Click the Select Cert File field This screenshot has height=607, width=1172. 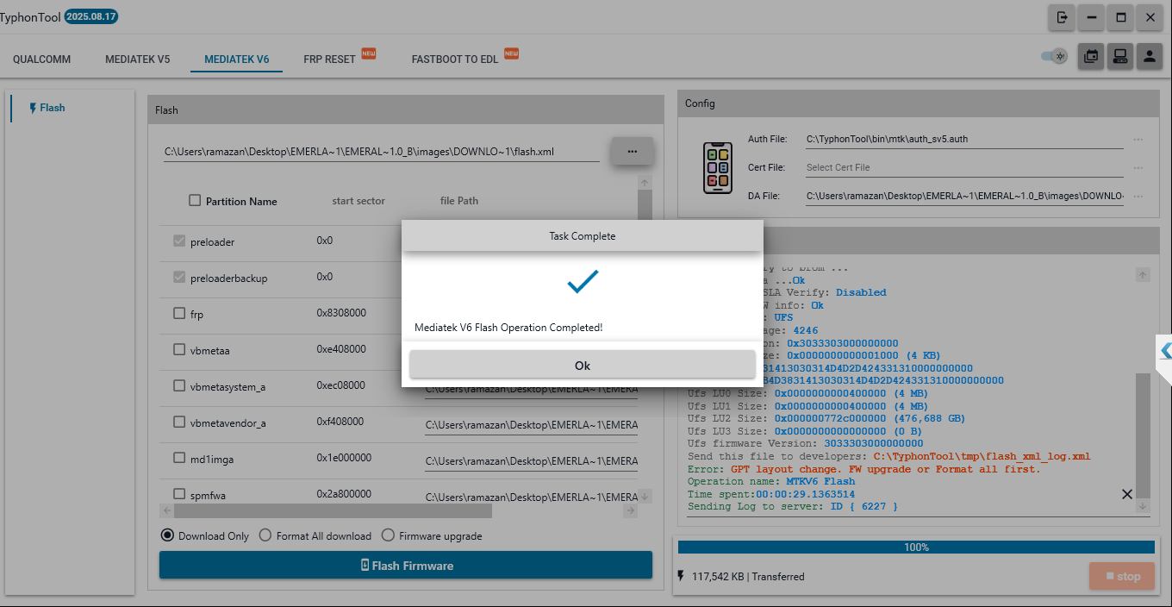pyautogui.click(x=964, y=167)
